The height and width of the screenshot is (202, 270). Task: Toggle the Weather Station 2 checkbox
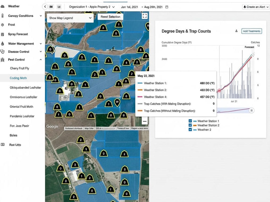tap(190, 125)
